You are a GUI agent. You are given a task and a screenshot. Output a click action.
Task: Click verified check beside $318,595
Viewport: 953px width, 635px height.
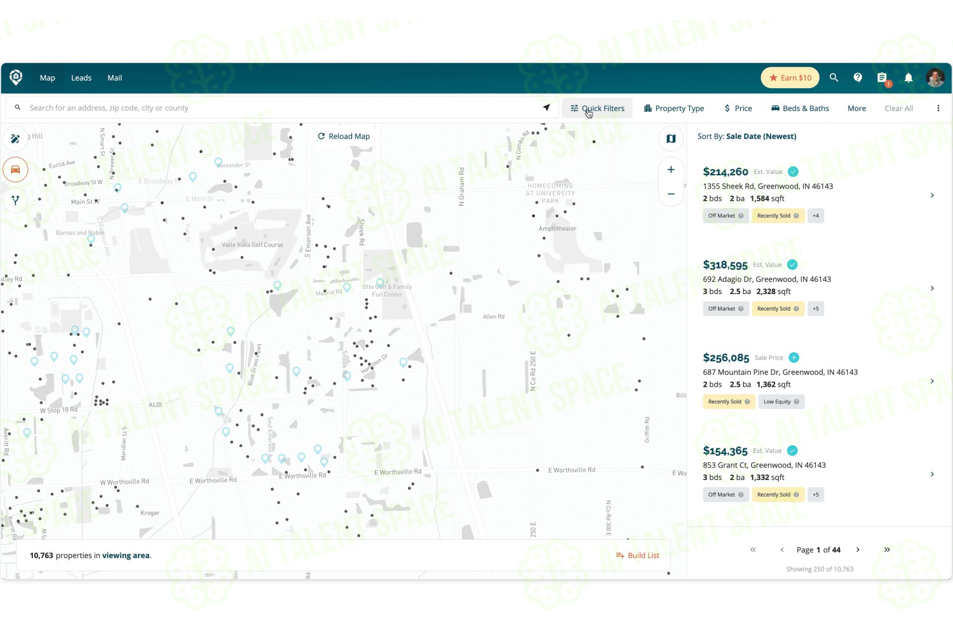[792, 265]
